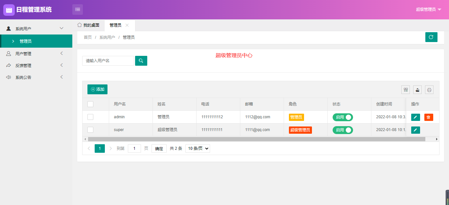The height and width of the screenshot is (205, 449).
Task: Click the calendar logo icon
Action: (x=9, y=10)
